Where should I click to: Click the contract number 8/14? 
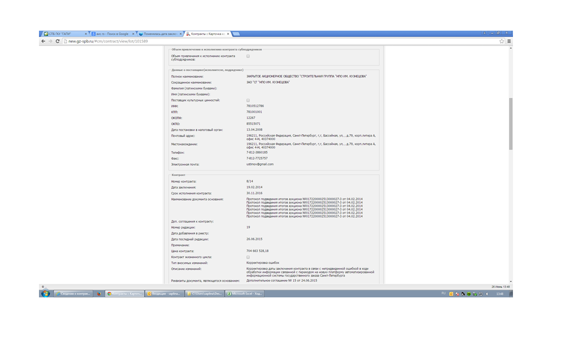coord(249,181)
